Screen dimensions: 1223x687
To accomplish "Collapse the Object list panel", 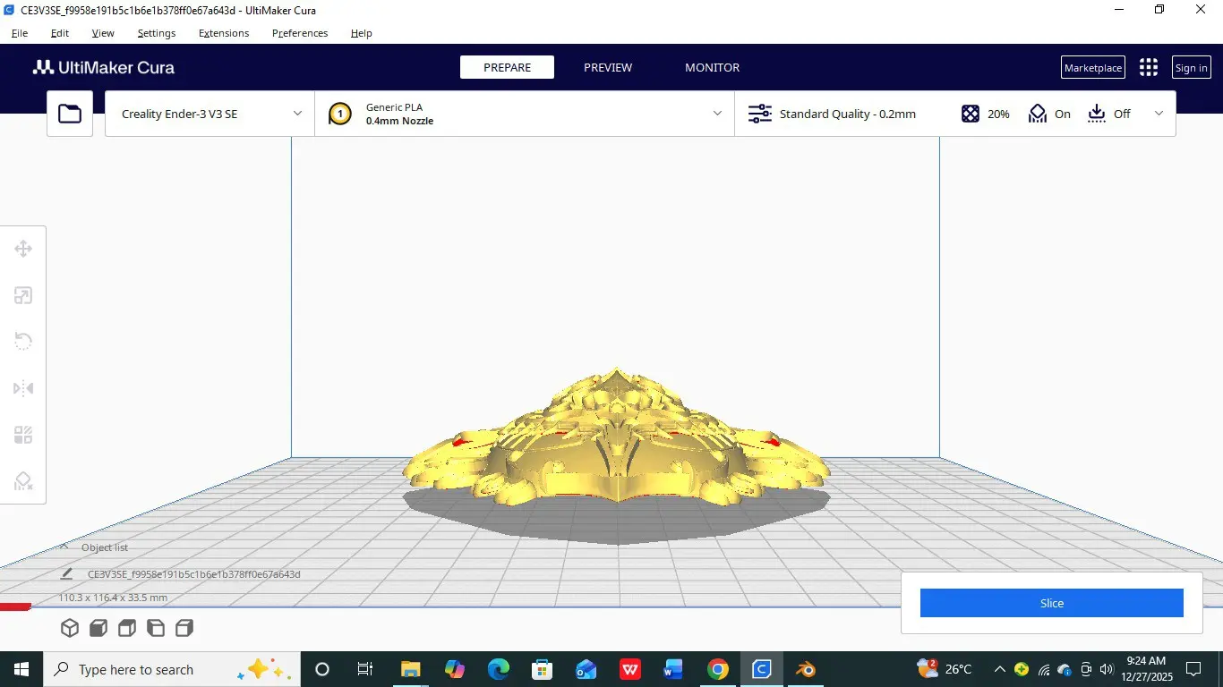I will (x=64, y=547).
